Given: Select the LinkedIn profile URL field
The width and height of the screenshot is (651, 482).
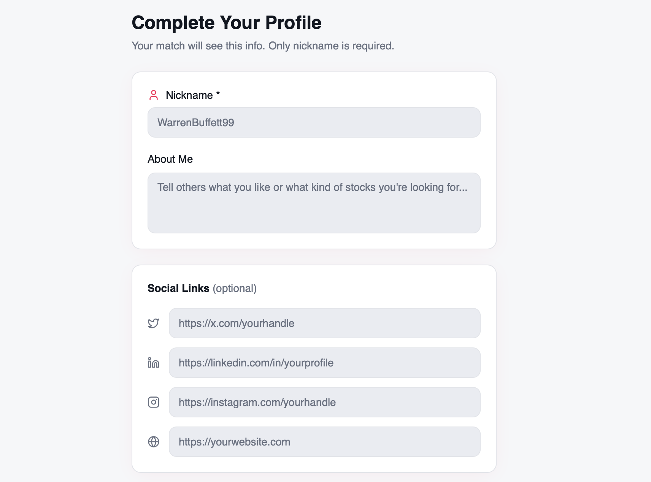Looking at the screenshot, I should (x=324, y=363).
